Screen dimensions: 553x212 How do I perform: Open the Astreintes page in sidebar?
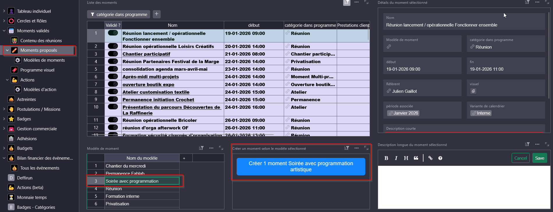click(26, 99)
